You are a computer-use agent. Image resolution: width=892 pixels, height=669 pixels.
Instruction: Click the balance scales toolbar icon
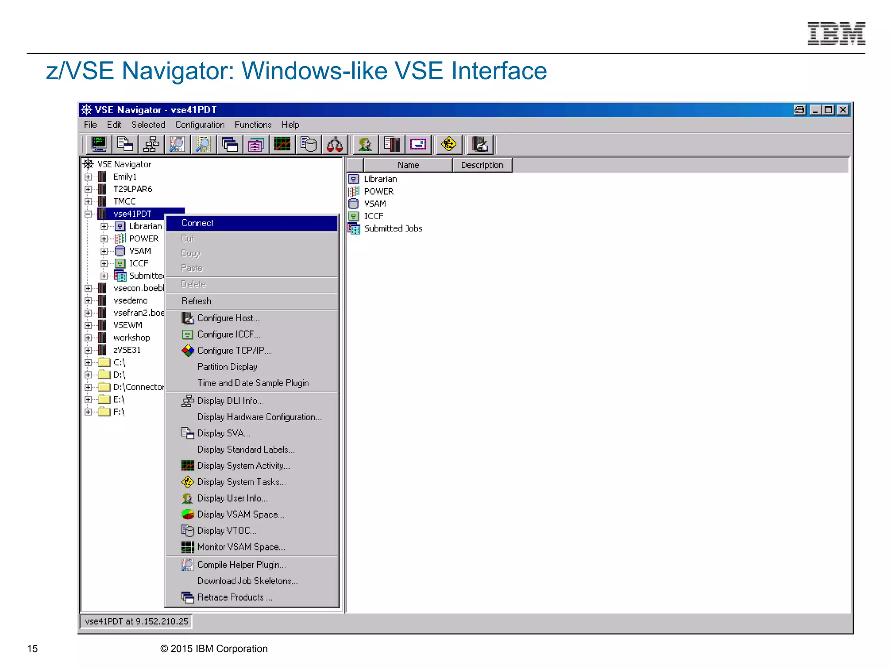334,144
